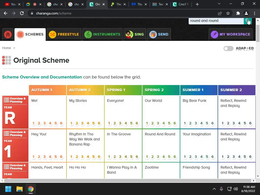This screenshot has height=195, width=260.
Task: View site info lock icon
Action: tap(32, 13)
